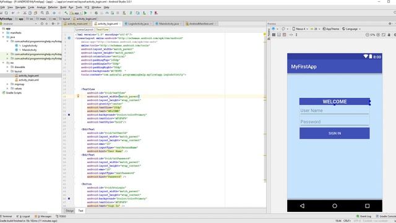This screenshot has height=223, width=396.
Task: Click the zoom out icon in Preview
Action: 367,35
